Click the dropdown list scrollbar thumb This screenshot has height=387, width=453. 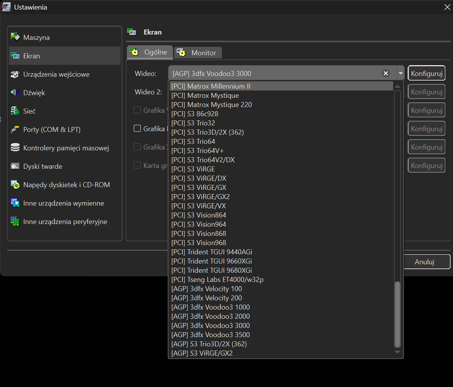point(398,314)
